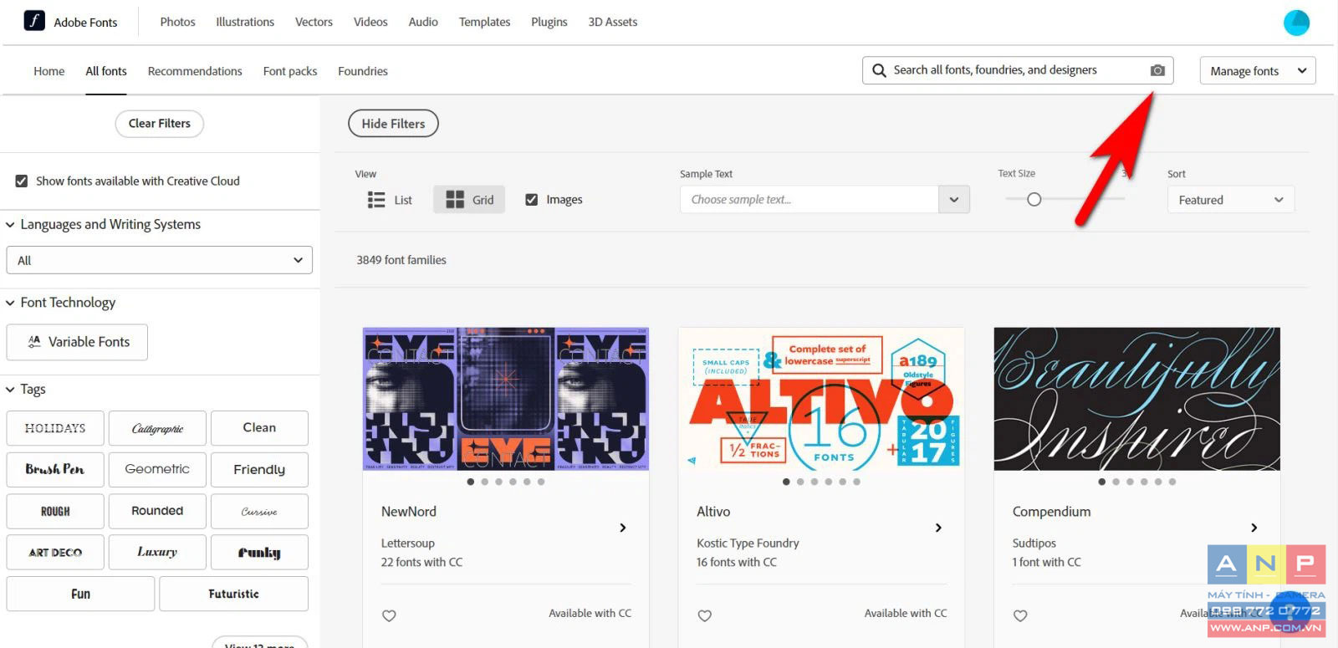Open visual search camera icon

point(1157,70)
